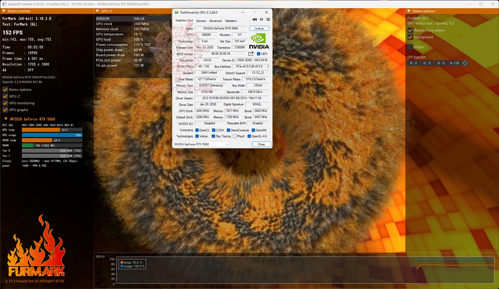Select the Board power draw row
The height and width of the screenshot is (289, 499).
click(x=133, y=55)
